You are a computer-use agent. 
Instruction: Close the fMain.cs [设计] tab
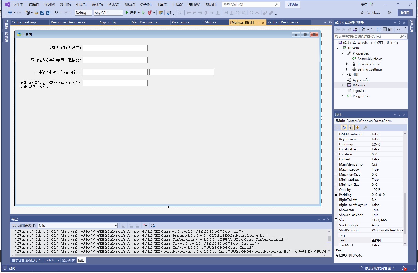tap(263, 23)
